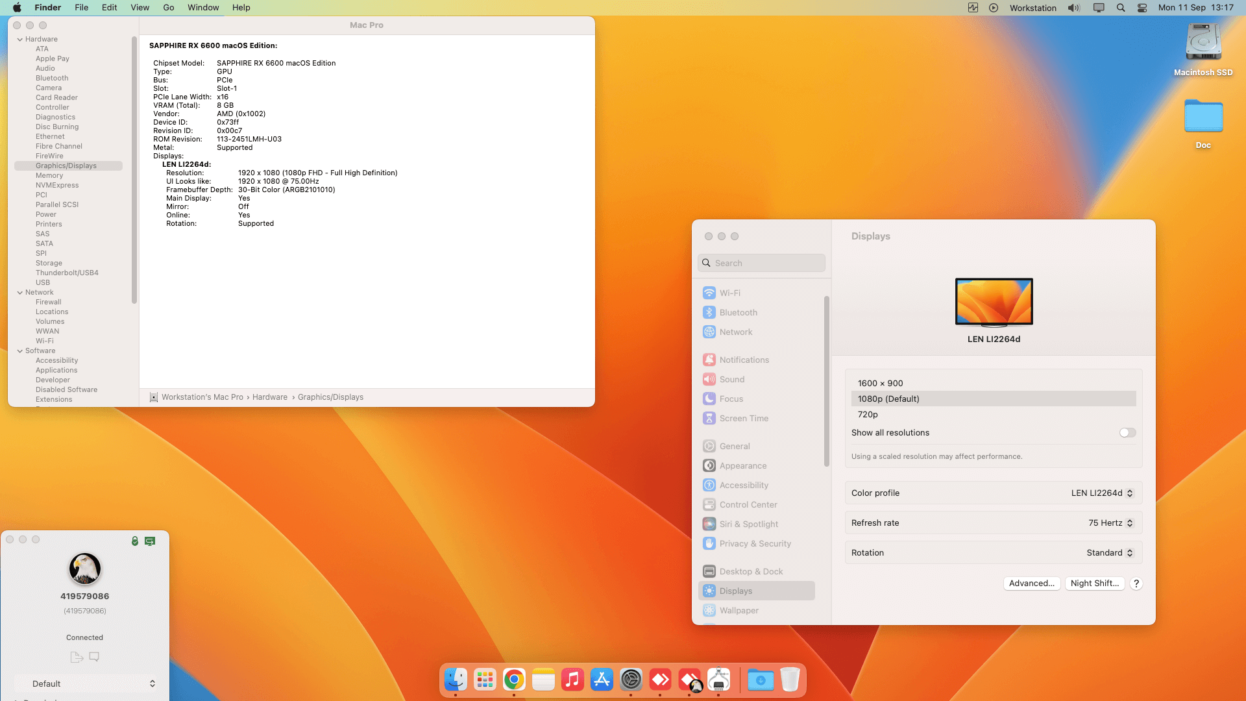1246x701 pixels.
Task: Click the Search field in System Settings
Action: point(761,262)
